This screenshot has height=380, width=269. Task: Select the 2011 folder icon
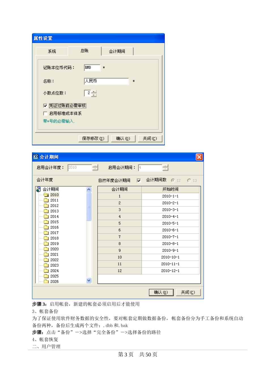click(46, 200)
